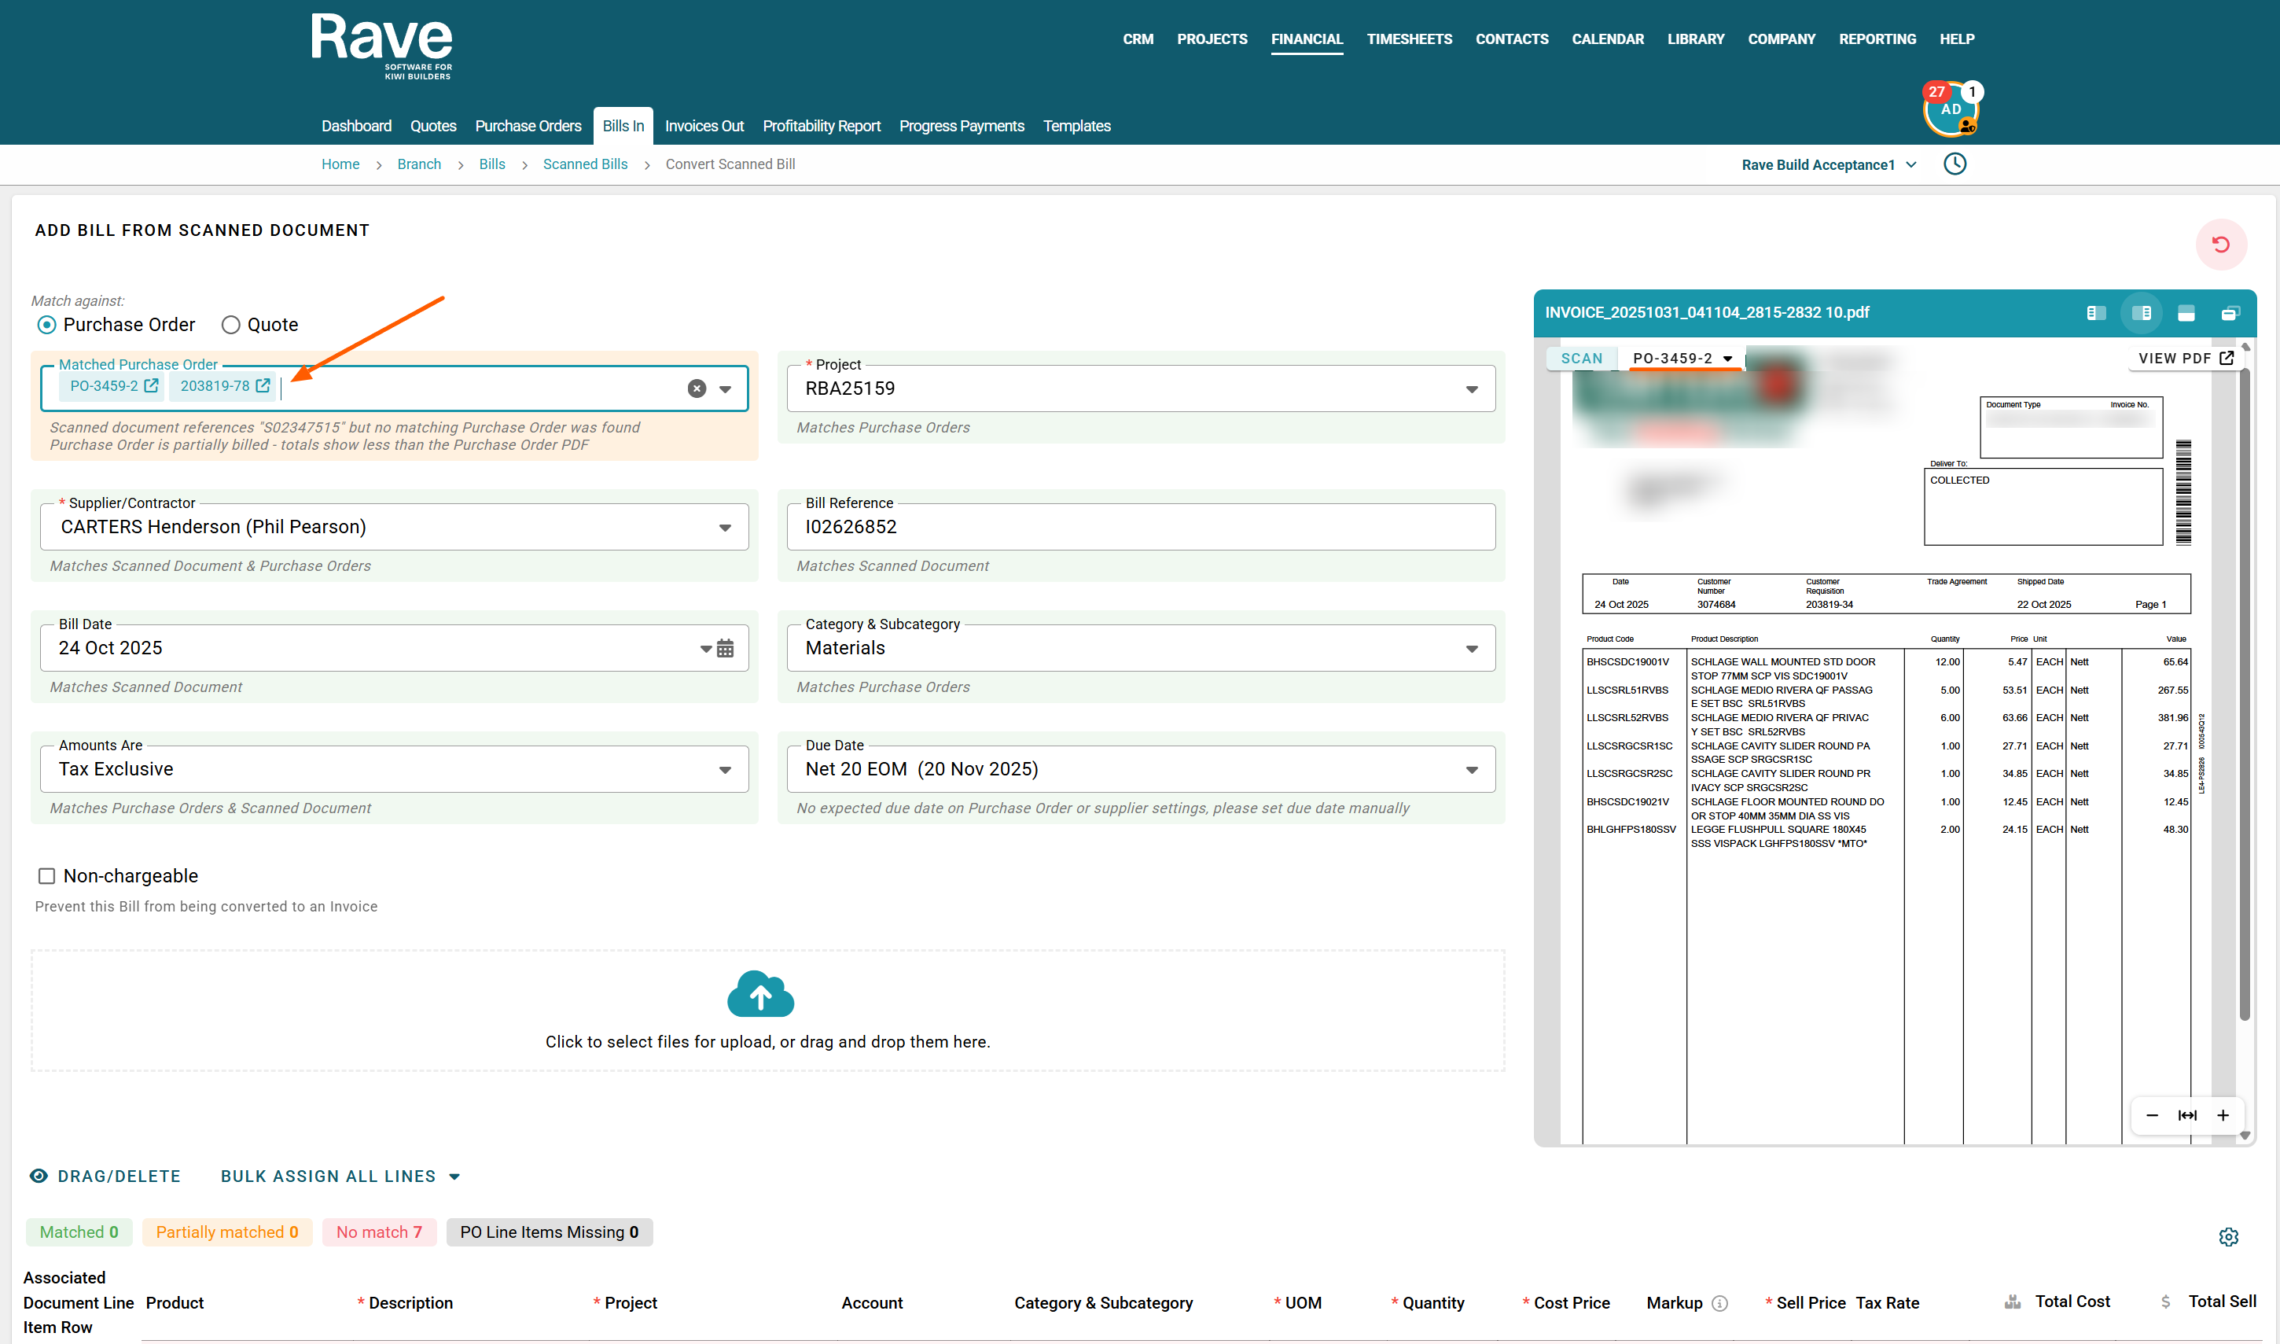
Task: Switch to the Invoices Out tab
Action: point(704,126)
